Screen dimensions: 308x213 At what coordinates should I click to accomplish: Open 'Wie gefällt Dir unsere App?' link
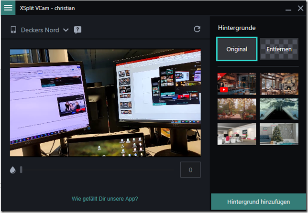tap(105, 199)
